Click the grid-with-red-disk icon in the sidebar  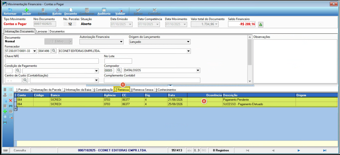point(11,117)
